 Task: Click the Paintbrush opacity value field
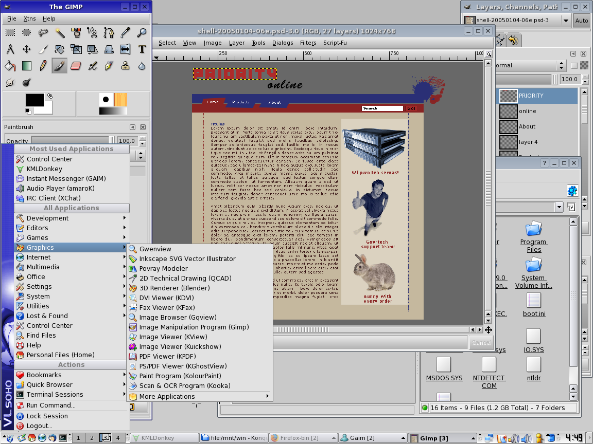[128, 141]
